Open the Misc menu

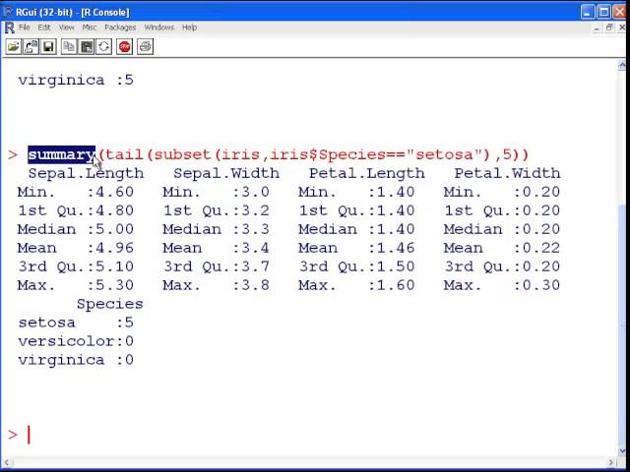coord(90,28)
